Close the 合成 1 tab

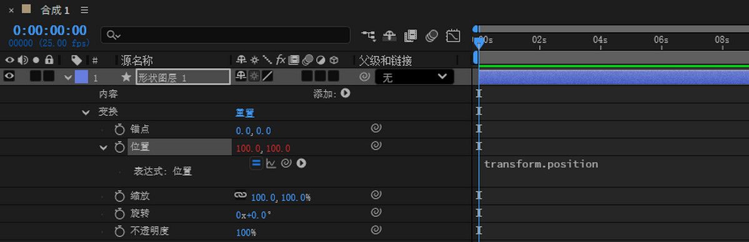[11, 10]
